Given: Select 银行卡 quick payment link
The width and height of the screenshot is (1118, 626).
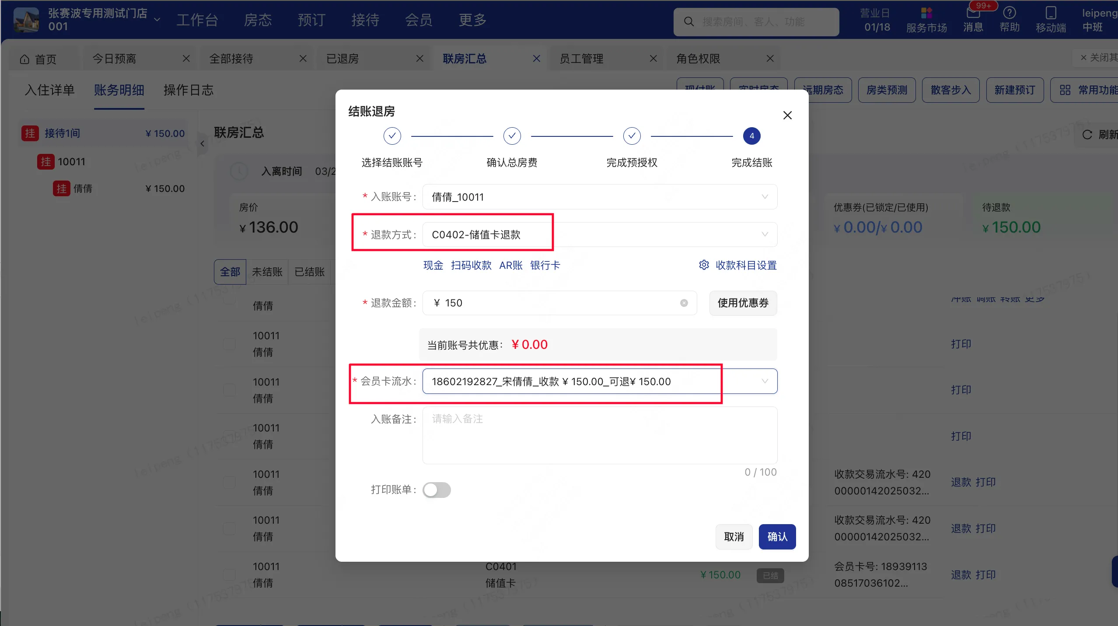Looking at the screenshot, I should pyautogui.click(x=545, y=265).
